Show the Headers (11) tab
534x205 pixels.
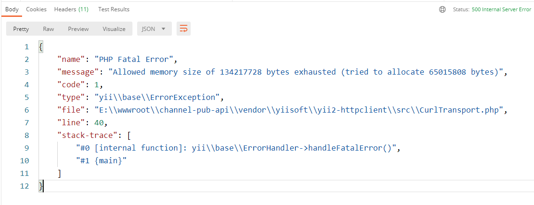pyautogui.click(x=70, y=9)
